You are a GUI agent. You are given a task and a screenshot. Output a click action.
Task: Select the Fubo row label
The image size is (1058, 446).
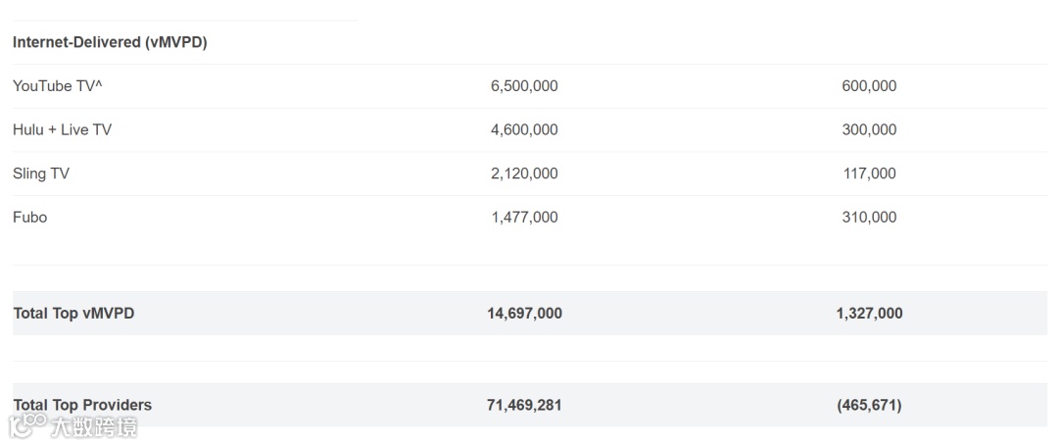pos(30,217)
